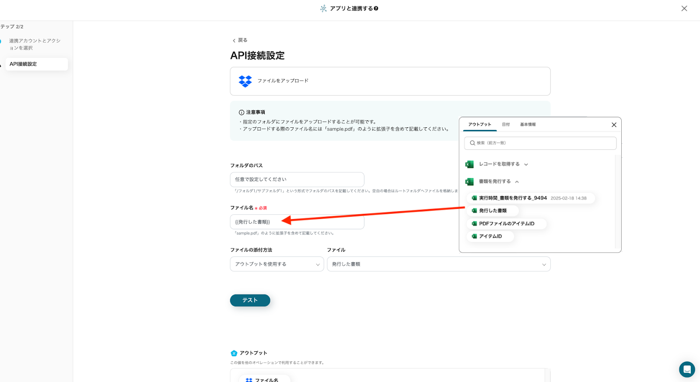Switch to the 基本情報 tab
The image size is (700, 382).
(528, 125)
